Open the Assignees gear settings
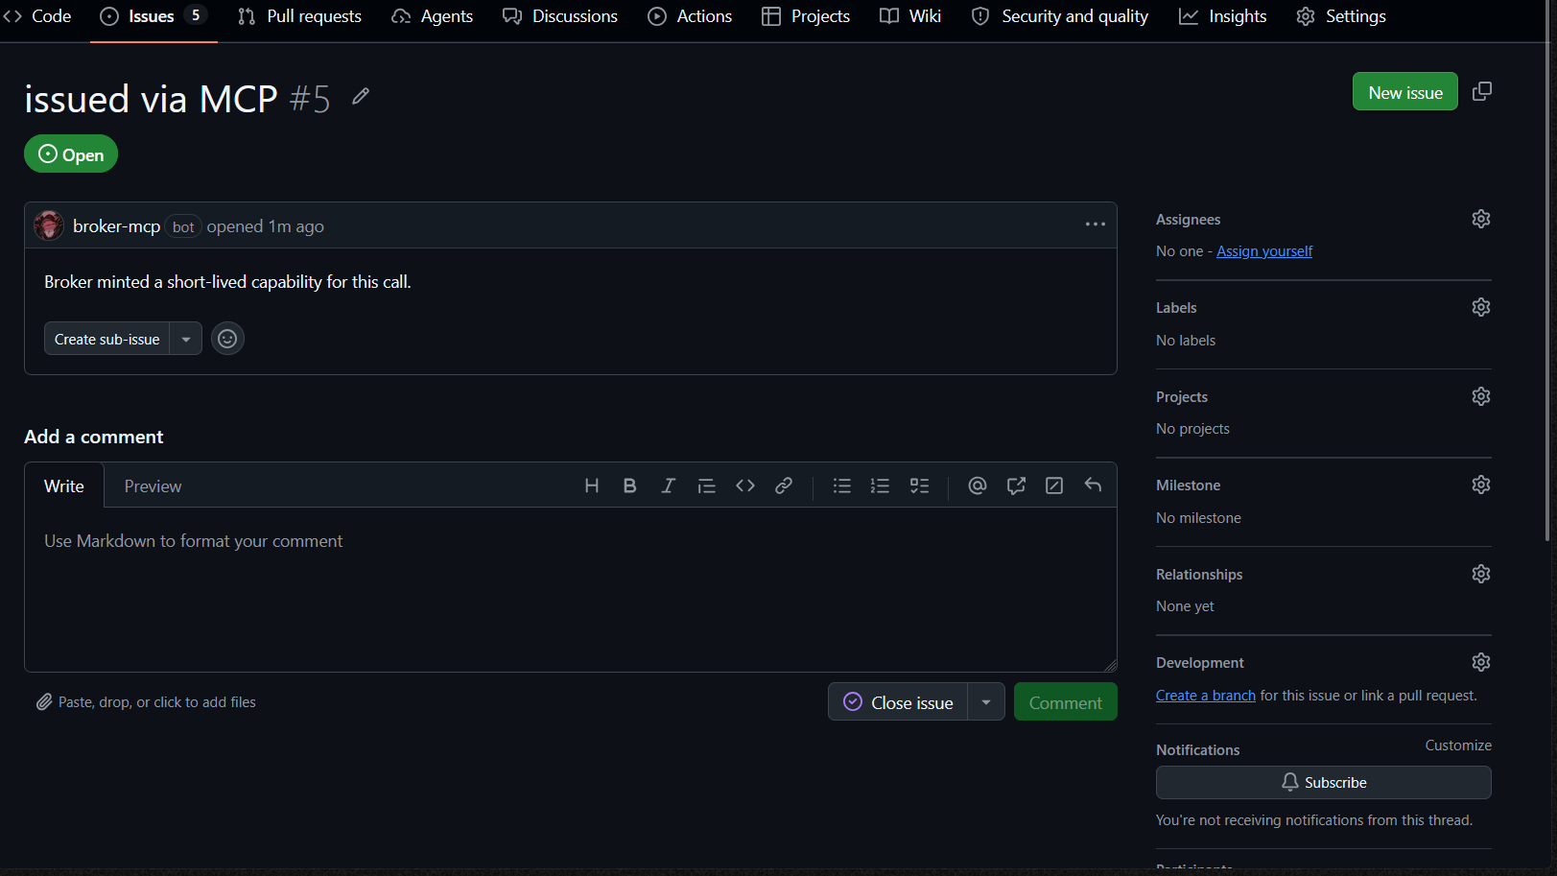 [x=1481, y=219]
